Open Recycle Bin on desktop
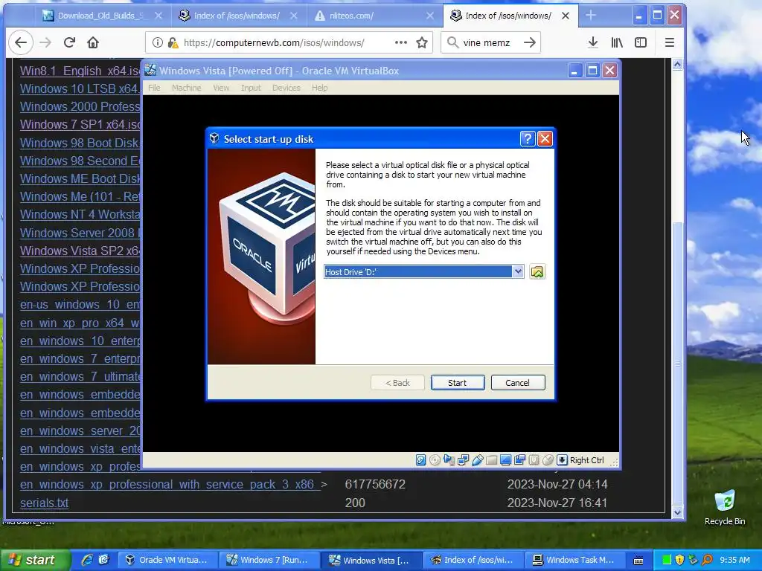The height and width of the screenshot is (571, 762). pos(725,507)
